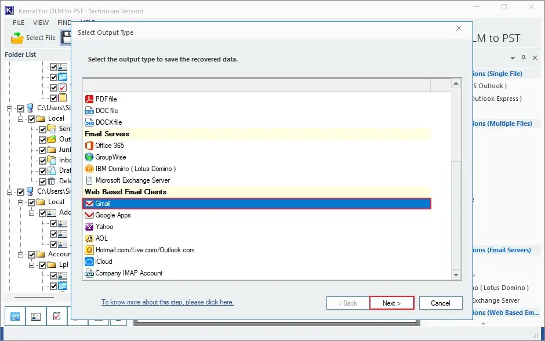This screenshot has height=341, width=545.
Task: Click the Folder List horizontal scrollbar
Action: [34, 297]
